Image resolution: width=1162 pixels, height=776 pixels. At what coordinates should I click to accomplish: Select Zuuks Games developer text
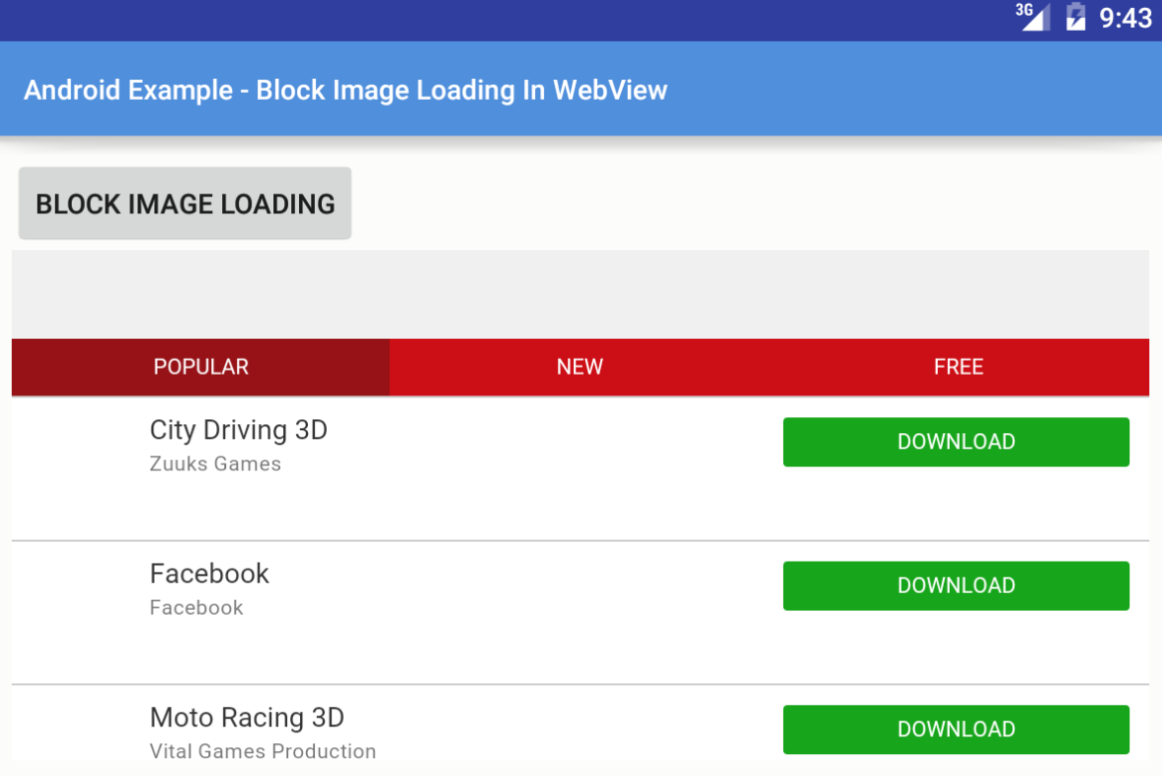(x=215, y=464)
